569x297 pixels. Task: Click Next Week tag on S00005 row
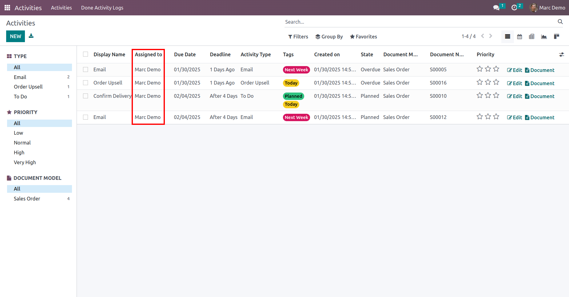[x=296, y=70]
